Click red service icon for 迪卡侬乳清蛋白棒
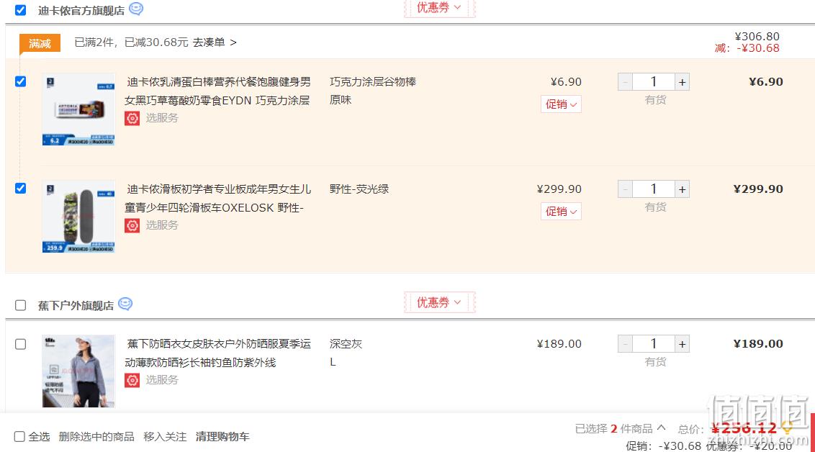 pos(132,119)
